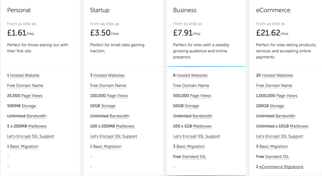Click Let's Encrypt SSL Support in Business
The height and width of the screenshot is (176, 322).
pyautogui.click(x=197, y=136)
